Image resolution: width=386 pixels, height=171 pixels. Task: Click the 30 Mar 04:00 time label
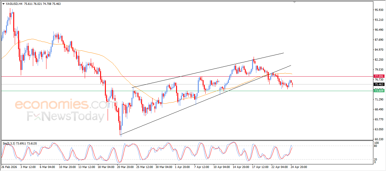[x=164, y=167]
